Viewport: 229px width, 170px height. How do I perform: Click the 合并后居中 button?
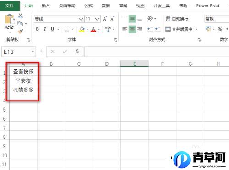pos(179,29)
